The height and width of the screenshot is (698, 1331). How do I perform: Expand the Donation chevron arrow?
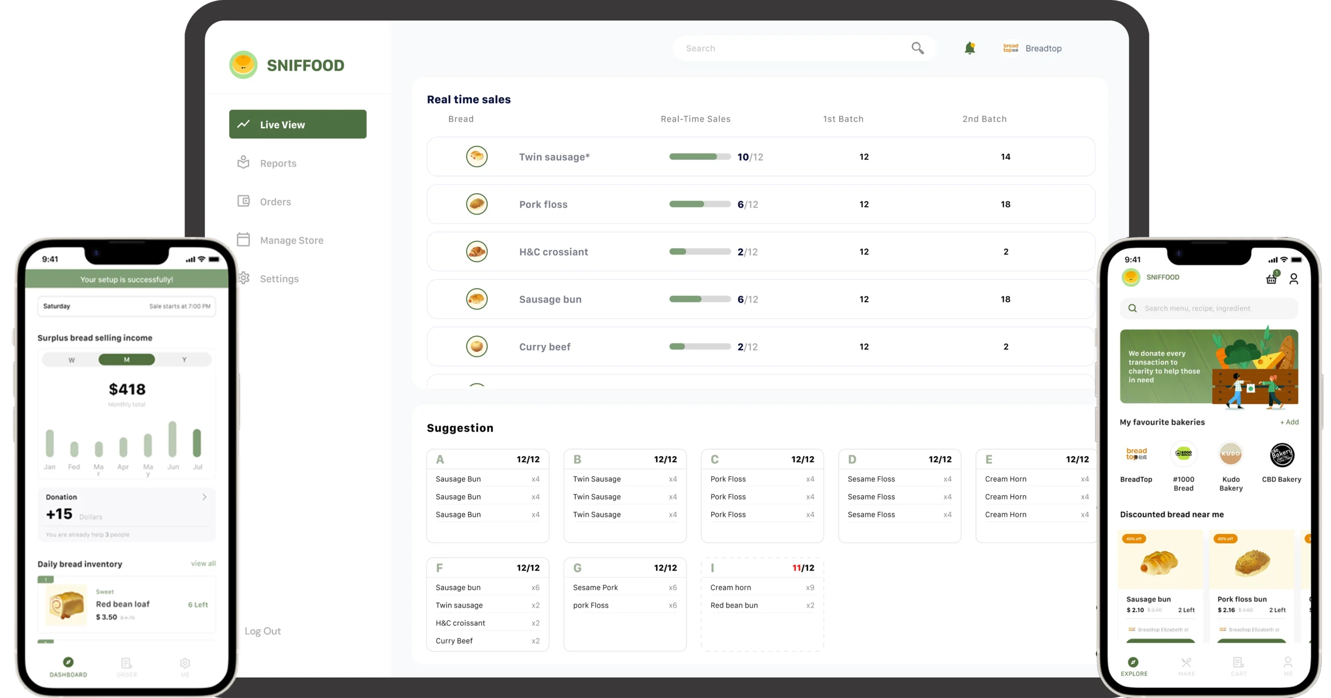coord(204,497)
